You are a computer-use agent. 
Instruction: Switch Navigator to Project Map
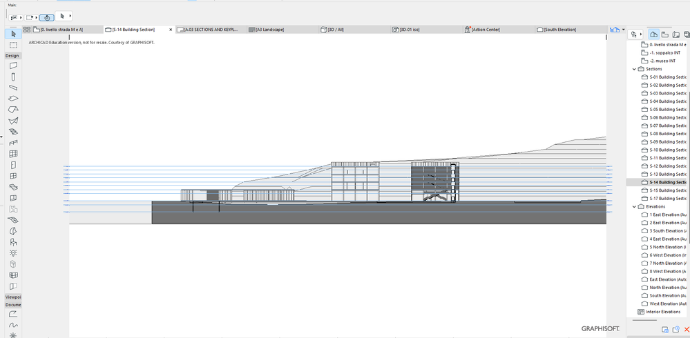654,34
